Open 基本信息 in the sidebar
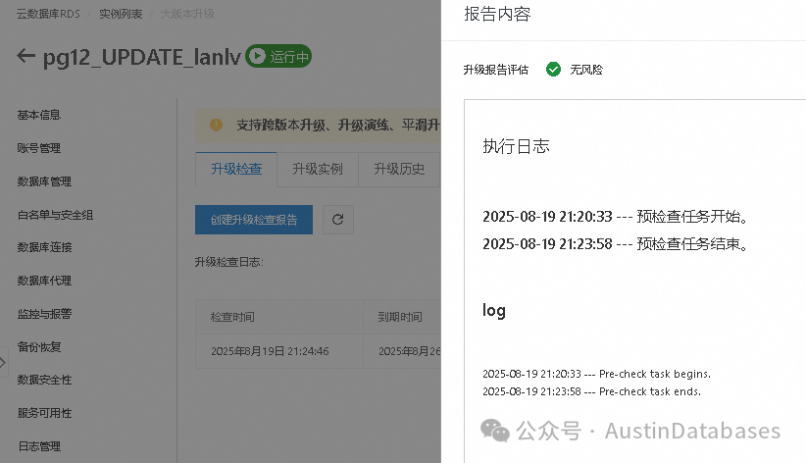This screenshot has height=463, width=806. [39, 115]
